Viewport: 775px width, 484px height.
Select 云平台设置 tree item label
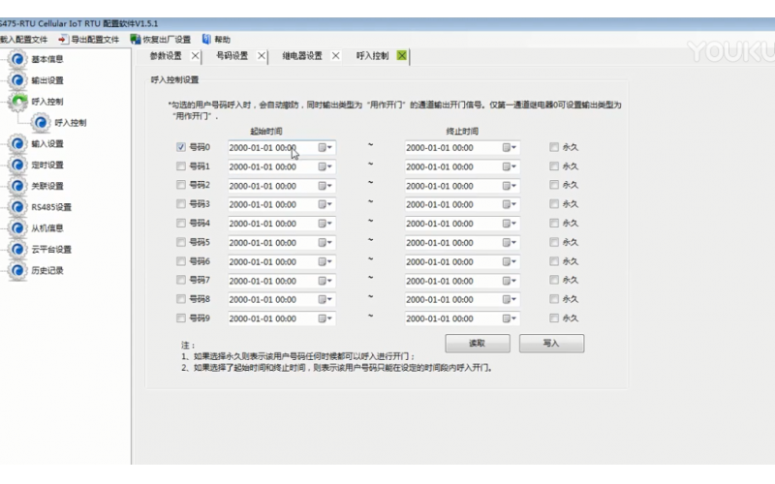(51, 250)
